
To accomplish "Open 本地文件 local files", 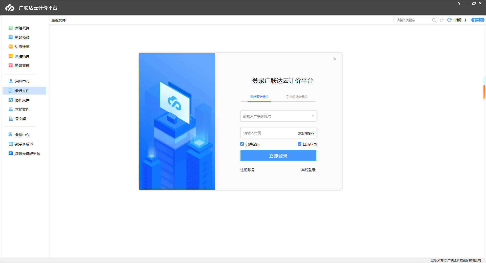I will (22, 109).
